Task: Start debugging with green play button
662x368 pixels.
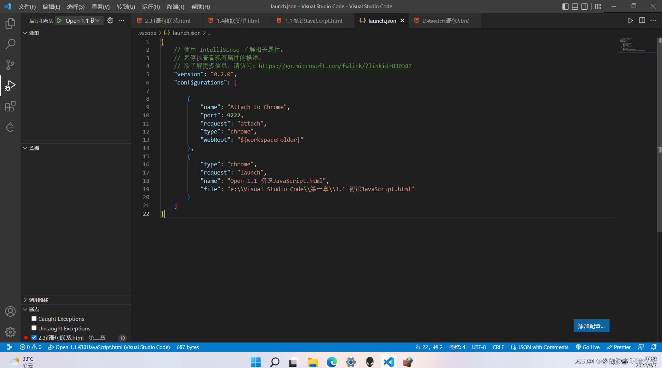Action: coord(60,21)
